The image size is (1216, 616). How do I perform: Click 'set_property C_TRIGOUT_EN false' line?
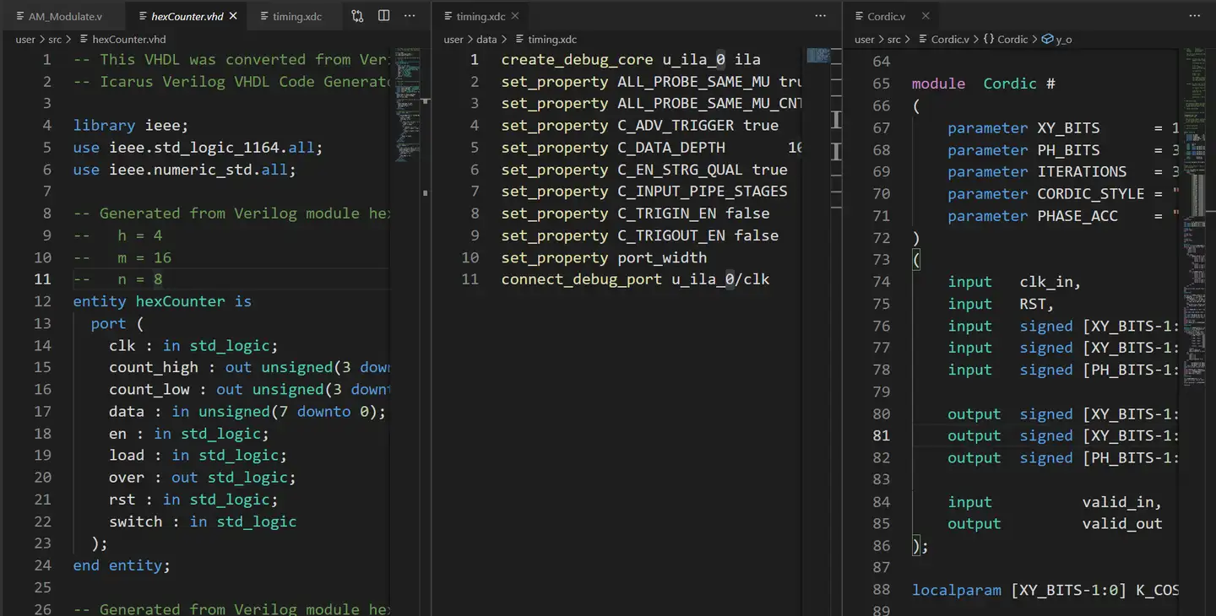640,235
